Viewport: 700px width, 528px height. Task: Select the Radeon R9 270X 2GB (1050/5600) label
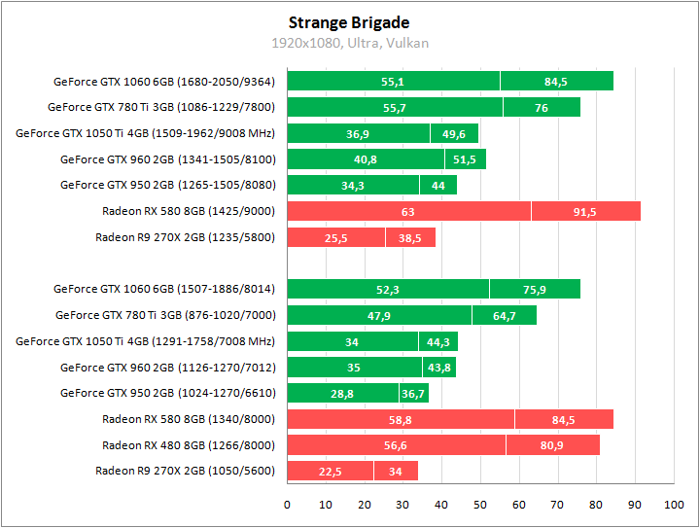[185, 471]
